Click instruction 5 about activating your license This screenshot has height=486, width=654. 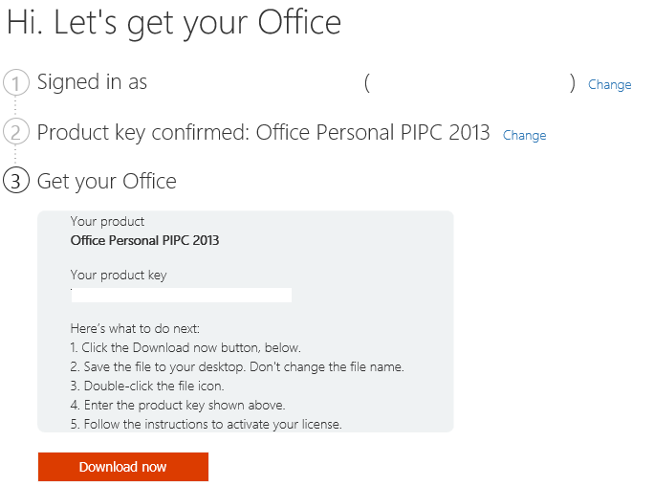[x=206, y=424]
